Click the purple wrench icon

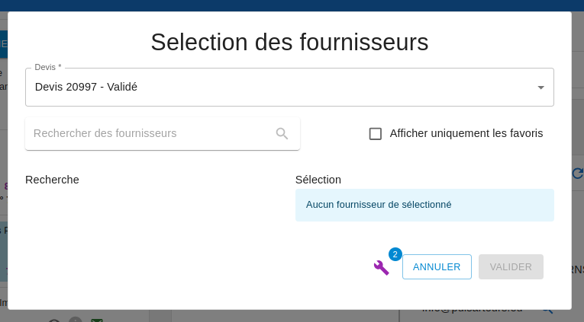click(381, 267)
